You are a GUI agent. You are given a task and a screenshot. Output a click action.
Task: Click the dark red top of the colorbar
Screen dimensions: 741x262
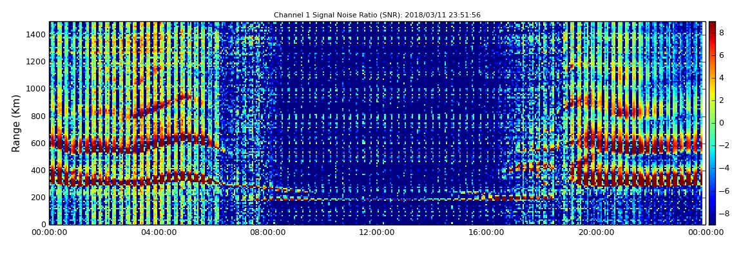pos(712,24)
